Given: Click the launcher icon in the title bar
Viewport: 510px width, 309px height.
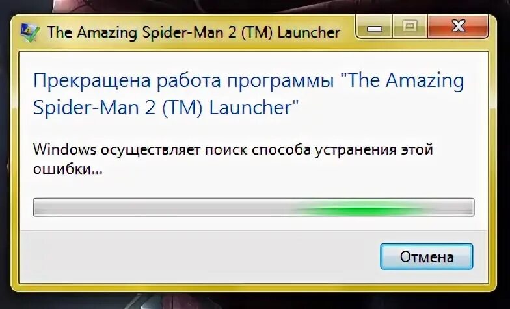Looking at the screenshot, I should 30,32.
